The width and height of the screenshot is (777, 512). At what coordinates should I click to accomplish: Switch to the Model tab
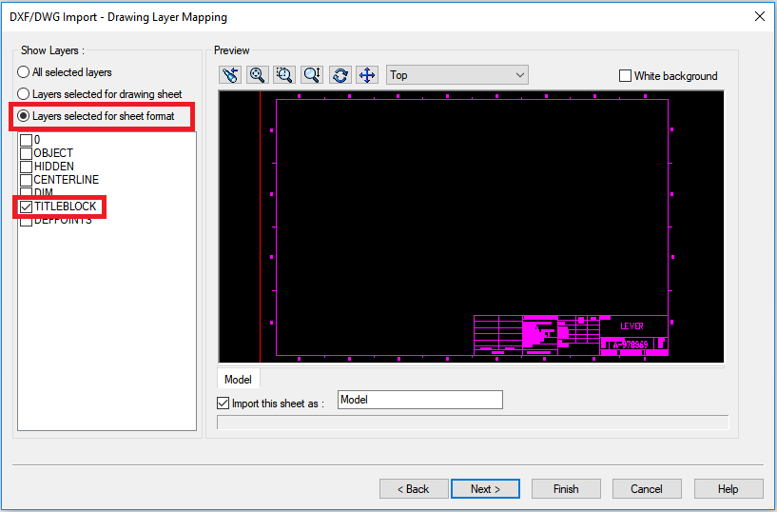pyautogui.click(x=238, y=380)
